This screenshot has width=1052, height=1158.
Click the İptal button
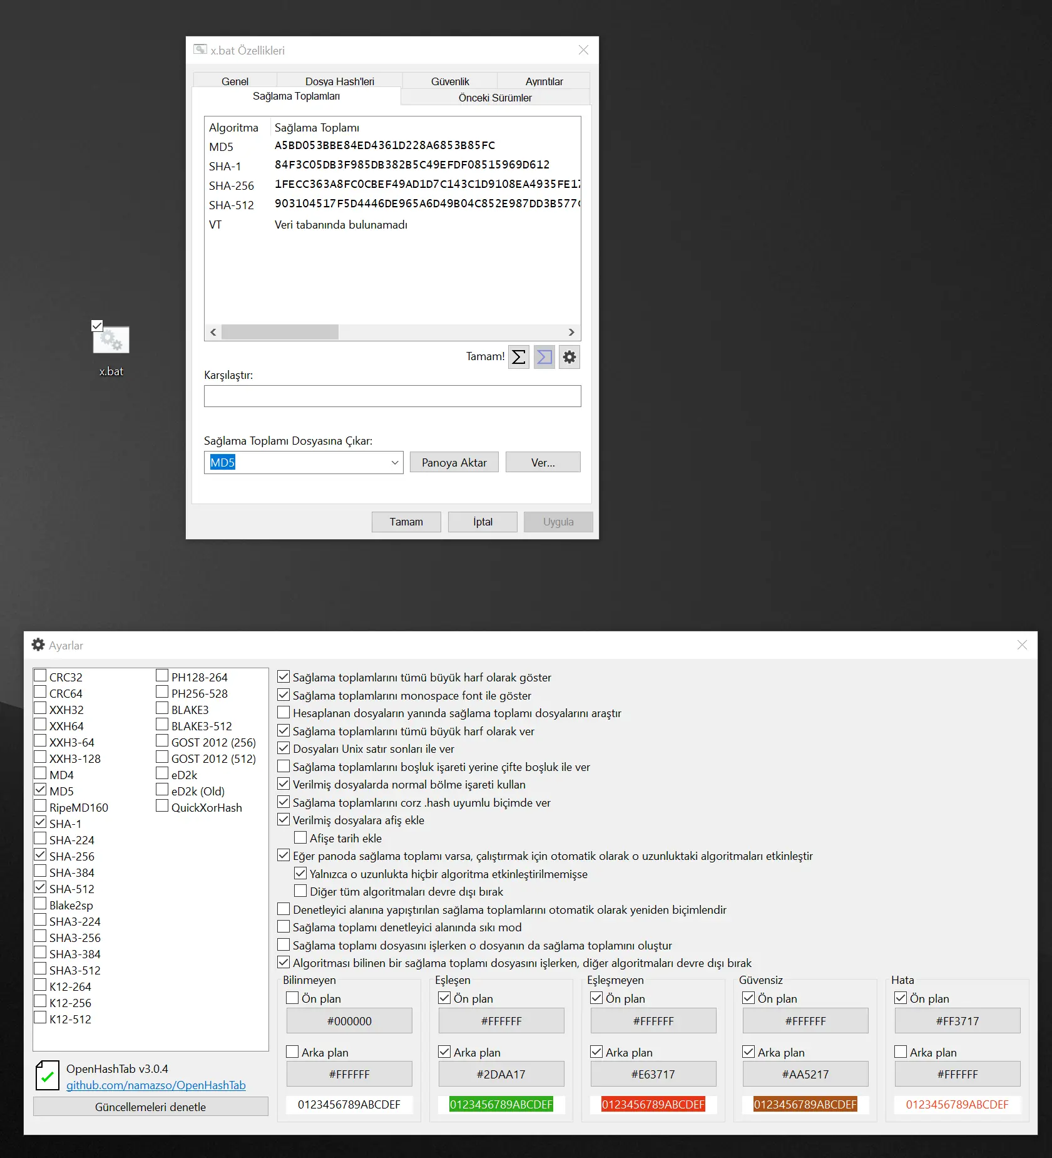click(483, 522)
